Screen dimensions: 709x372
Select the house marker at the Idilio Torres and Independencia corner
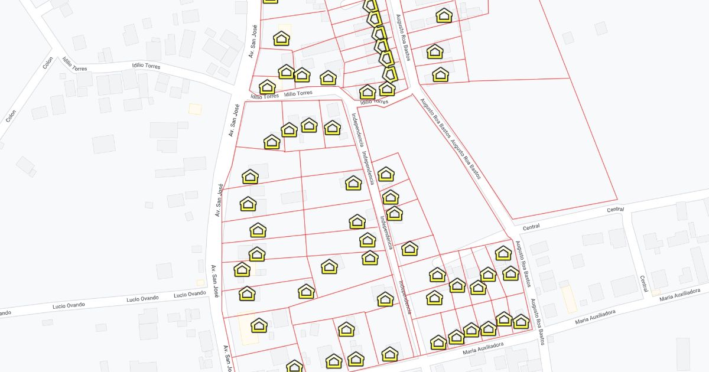click(367, 92)
